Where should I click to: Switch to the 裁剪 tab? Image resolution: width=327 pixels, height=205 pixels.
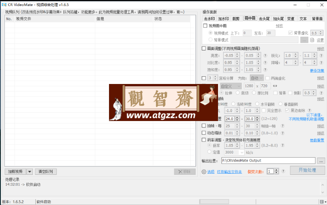[236, 19]
